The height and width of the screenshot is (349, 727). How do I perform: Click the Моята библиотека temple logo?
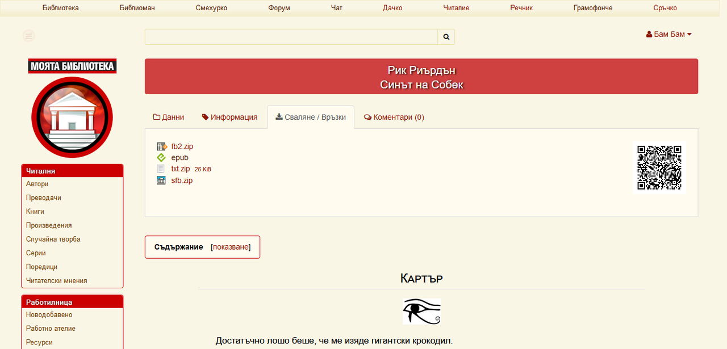pyautogui.click(x=72, y=117)
